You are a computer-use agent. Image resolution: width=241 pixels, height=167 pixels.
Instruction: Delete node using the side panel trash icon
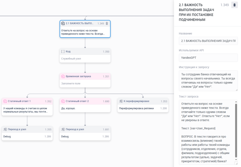click(234, 5)
